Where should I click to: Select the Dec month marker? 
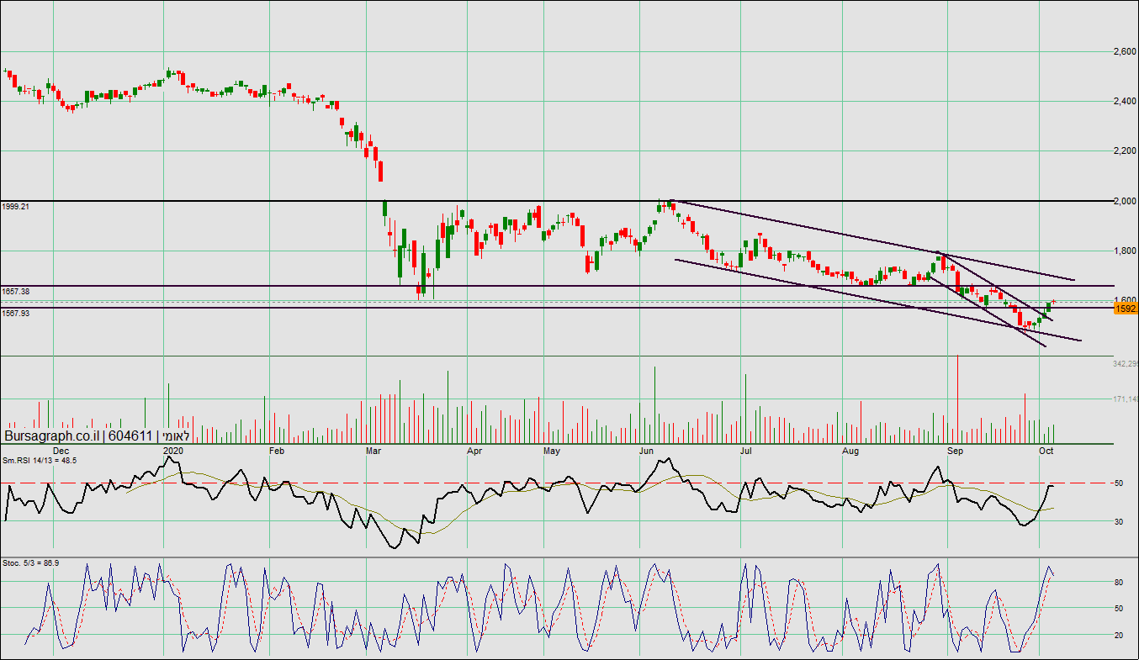(x=62, y=451)
